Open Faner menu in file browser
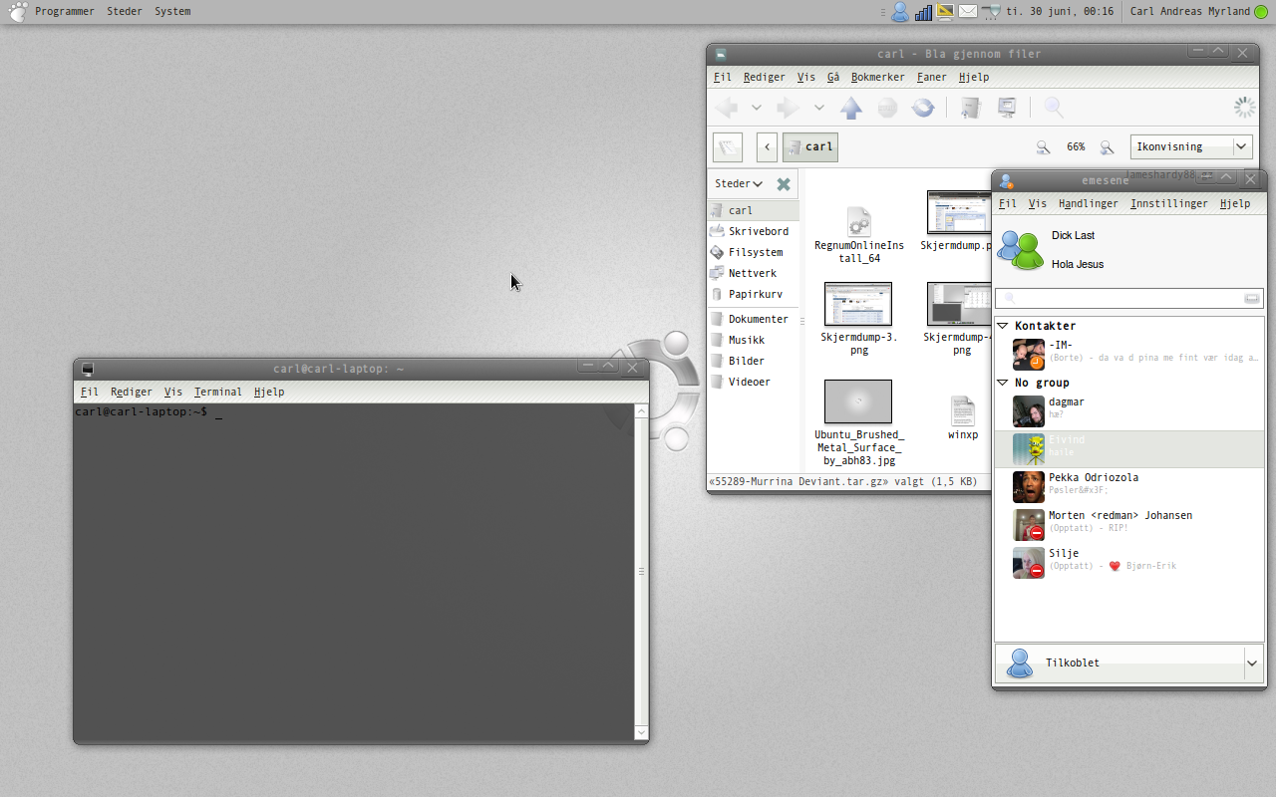 point(932,77)
